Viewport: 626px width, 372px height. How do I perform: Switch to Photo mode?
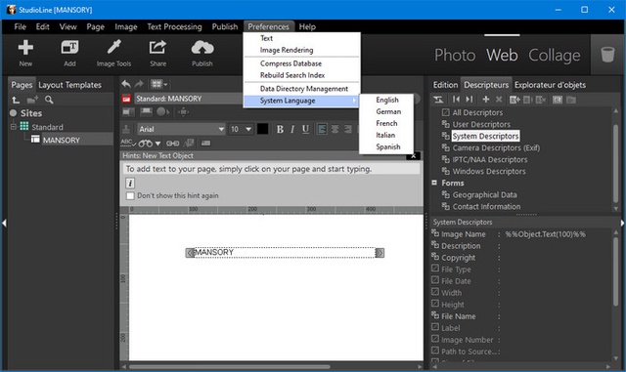455,55
